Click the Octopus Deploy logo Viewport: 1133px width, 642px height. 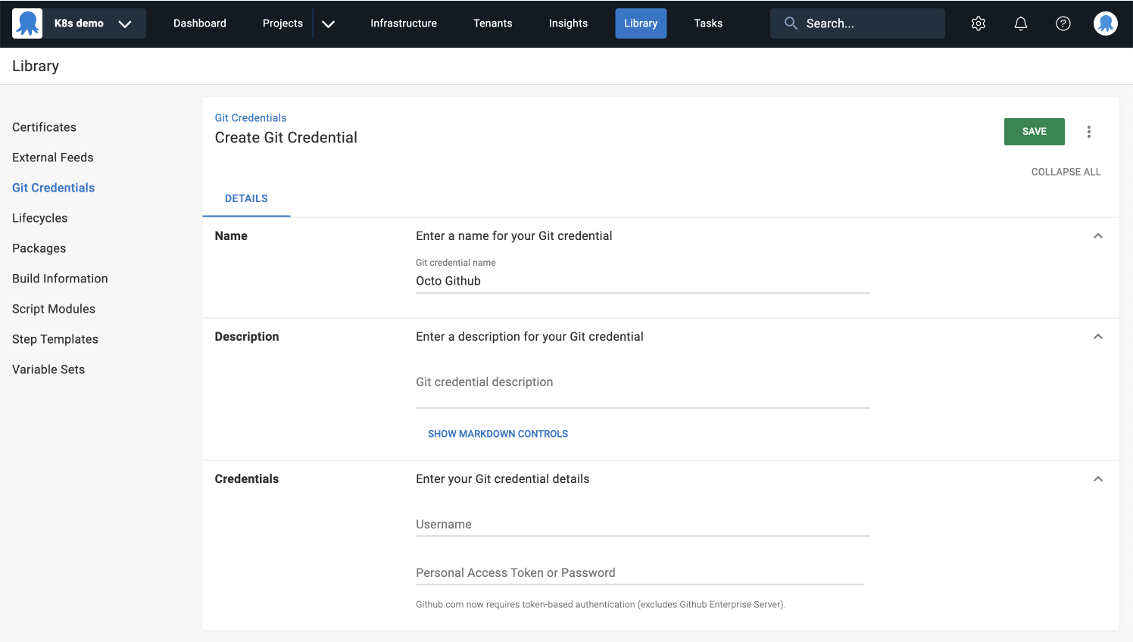[27, 23]
